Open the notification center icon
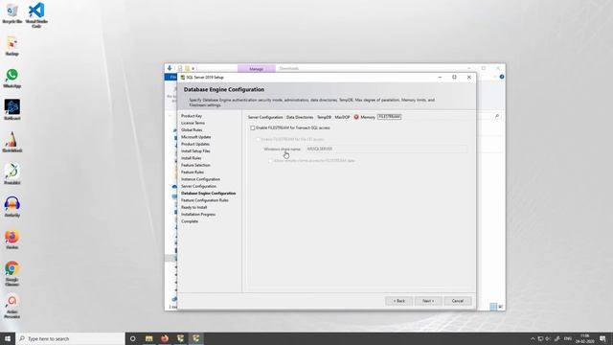 coord(602,338)
